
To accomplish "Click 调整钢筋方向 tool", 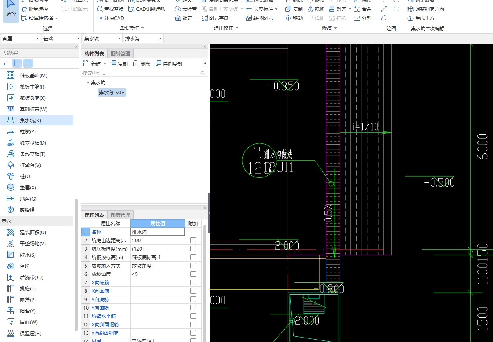I will [426, 9].
